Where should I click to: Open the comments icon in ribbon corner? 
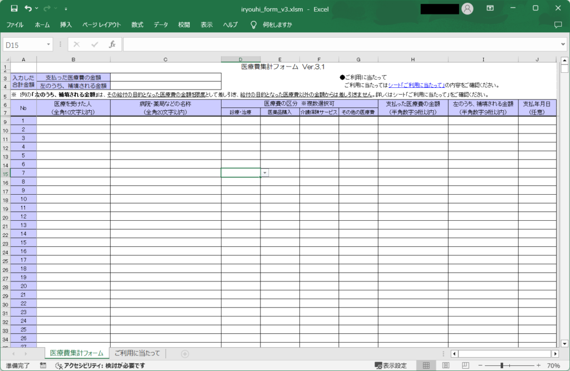tap(558, 25)
